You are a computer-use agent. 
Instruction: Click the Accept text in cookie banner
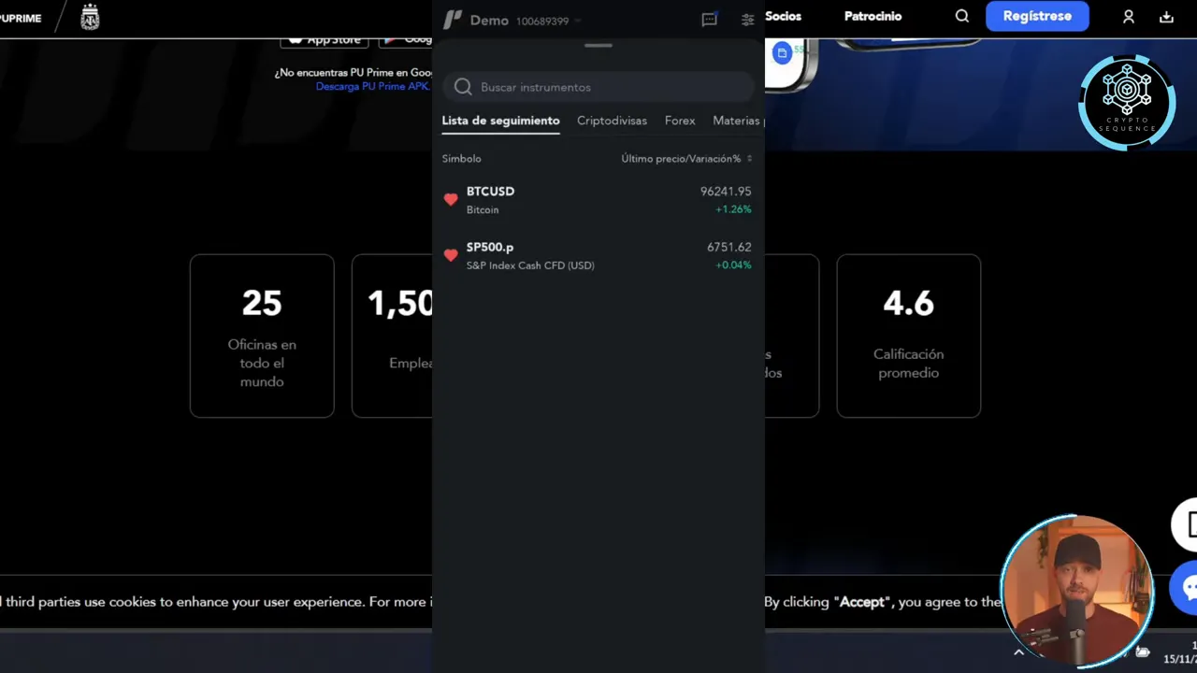click(862, 602)
